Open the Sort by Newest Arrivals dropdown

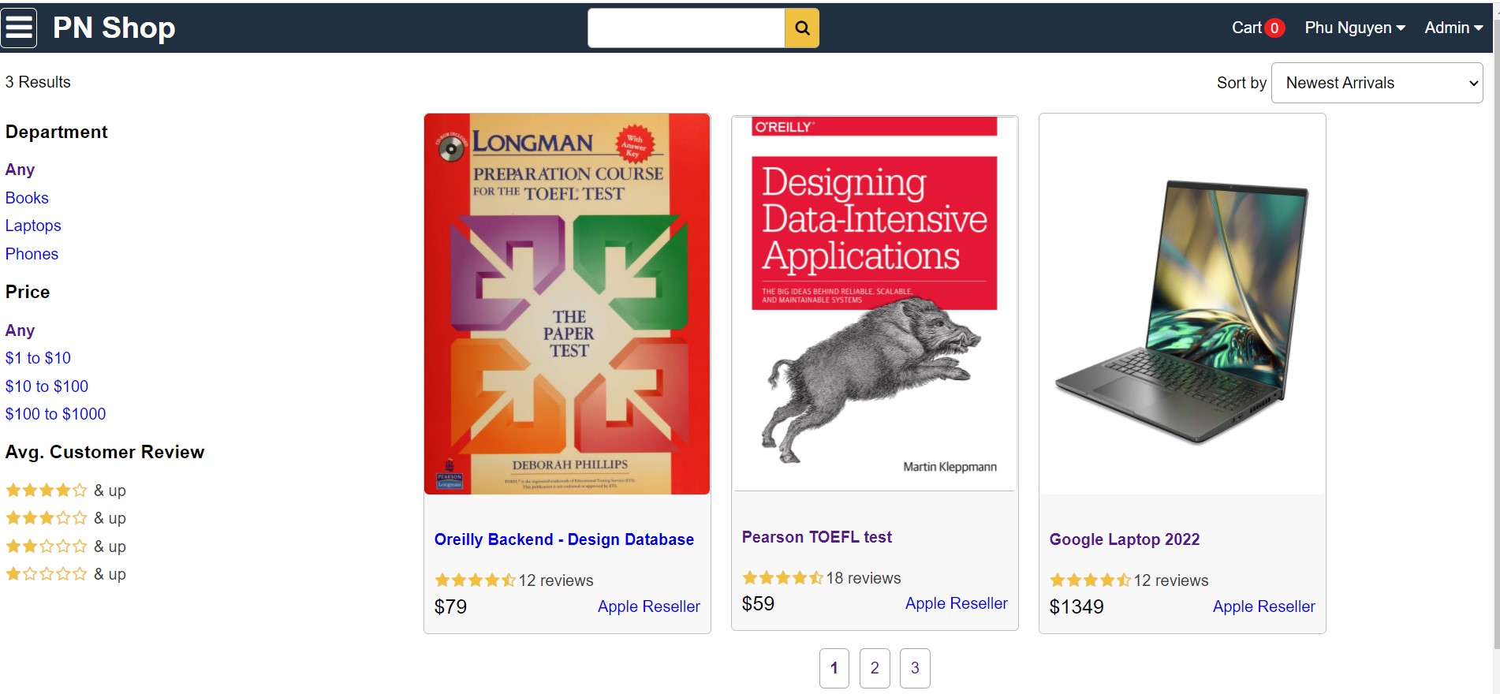point(1377,83)
